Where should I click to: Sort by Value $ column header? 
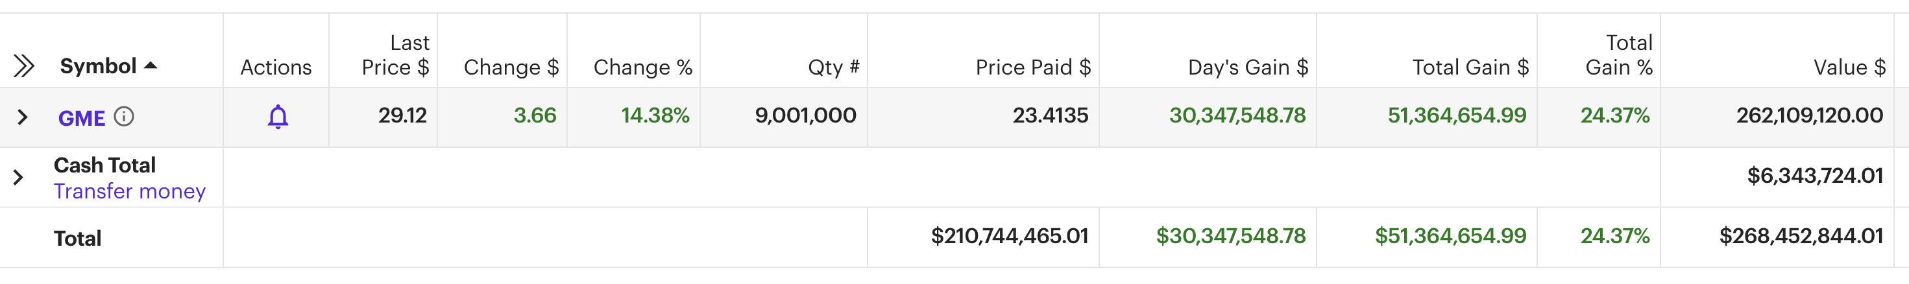click(x=1849, y=67)
